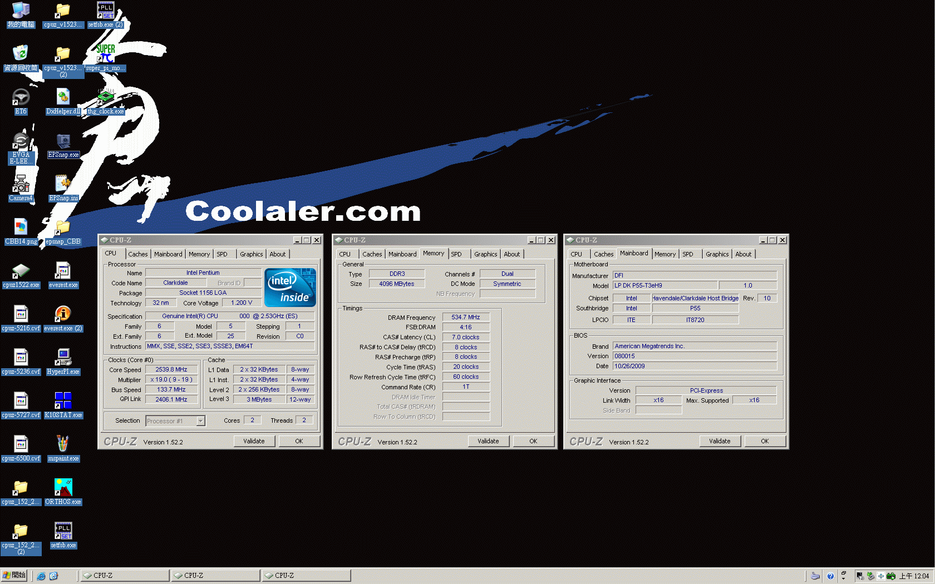Viewport: 935px width, 584px height.
Task: Click the model field LP DK P55-T3eH9
Action: (666, 285)
